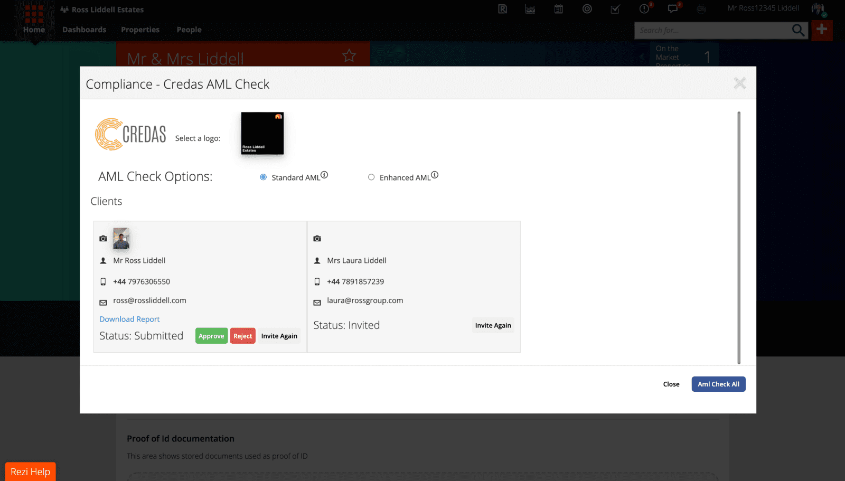This screenshot has width=845, height=481.
Task: Open the Properties menu
Action: coord(140,30)
